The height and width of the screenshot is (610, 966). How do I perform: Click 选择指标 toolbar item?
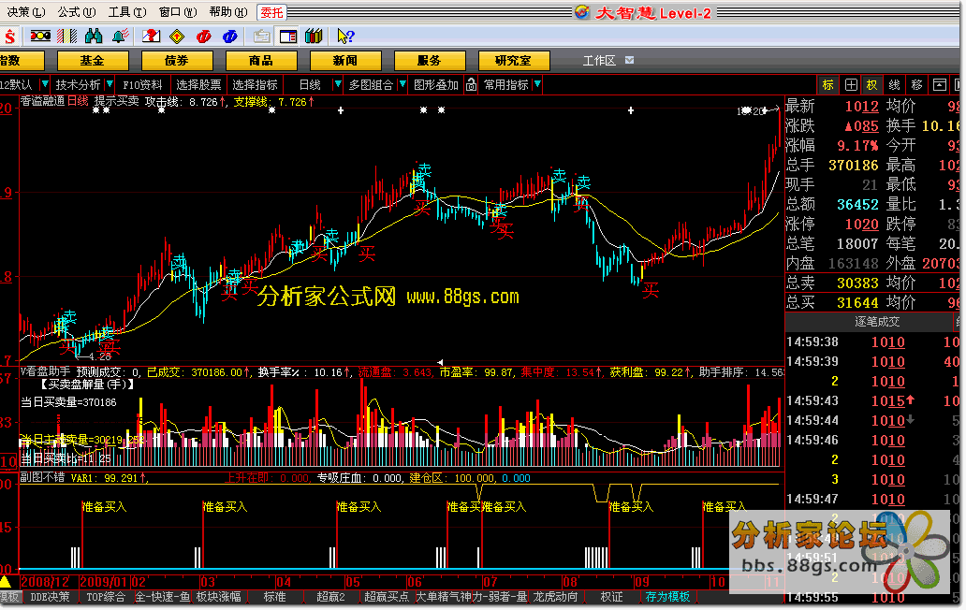click(x=255, y=85)
